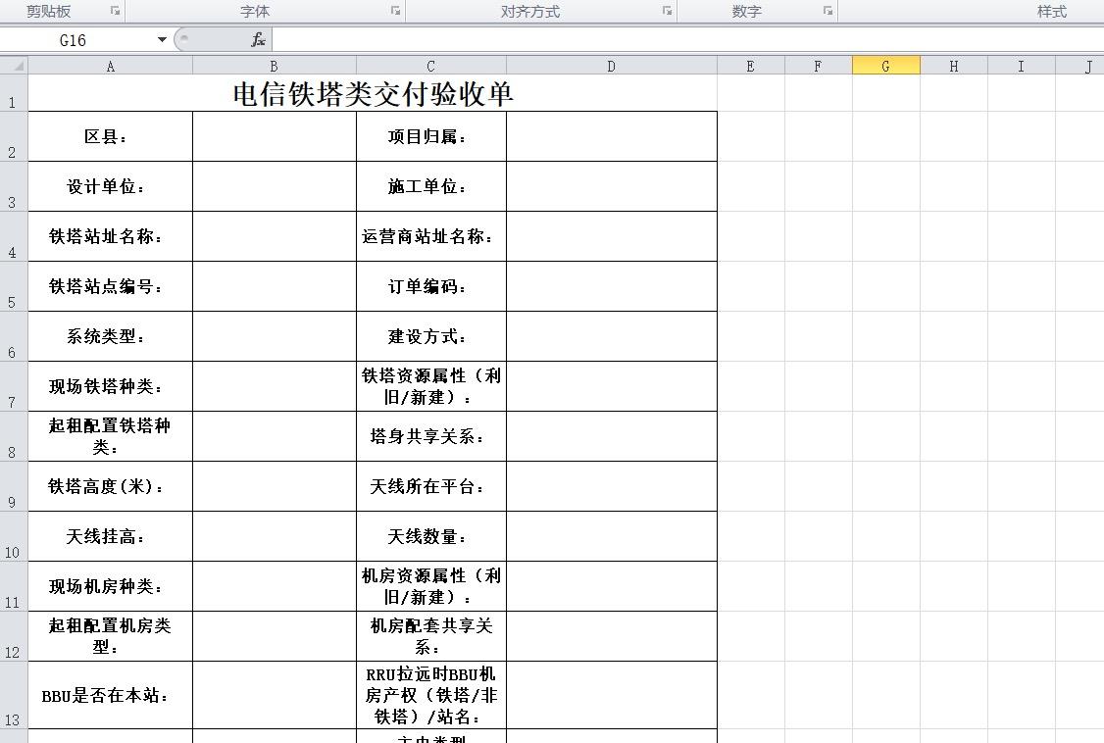Image resolution: width=1104 pixels, height=743 pixels.
Task: Click inside the formula bar
Action: point(687,39)
